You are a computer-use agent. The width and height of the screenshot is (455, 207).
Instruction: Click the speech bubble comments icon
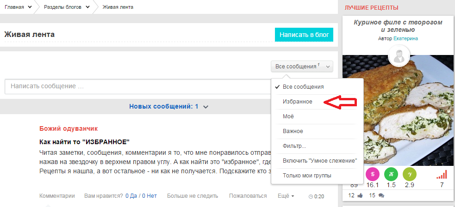pos(381,195)
